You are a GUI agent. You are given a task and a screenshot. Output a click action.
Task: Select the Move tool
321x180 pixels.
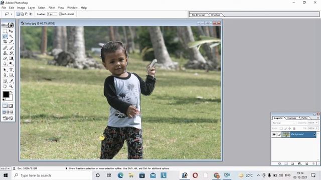(11, 31)
